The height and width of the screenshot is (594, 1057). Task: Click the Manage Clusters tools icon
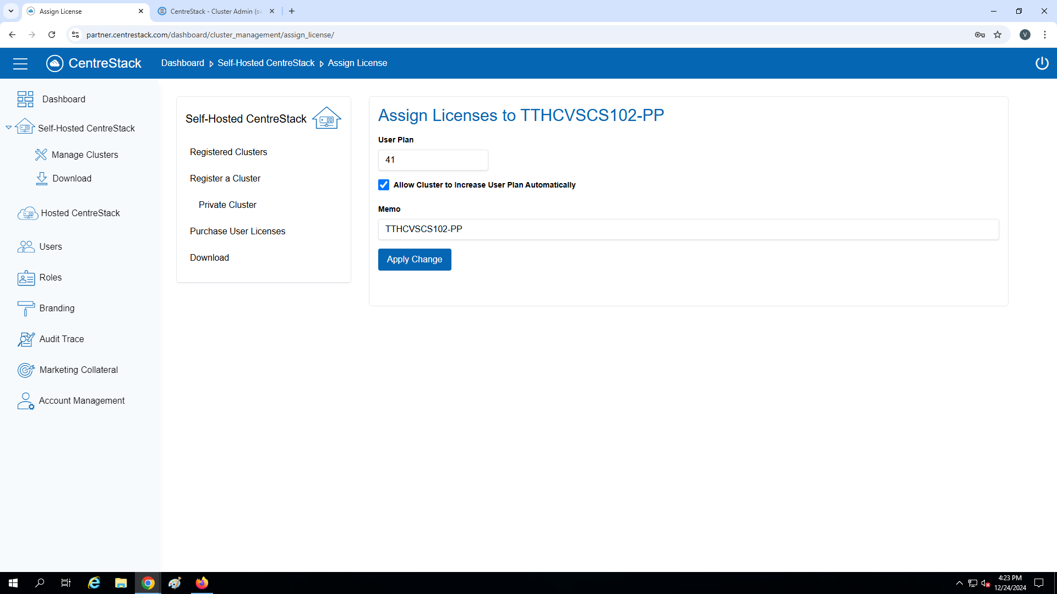[41, 155]
